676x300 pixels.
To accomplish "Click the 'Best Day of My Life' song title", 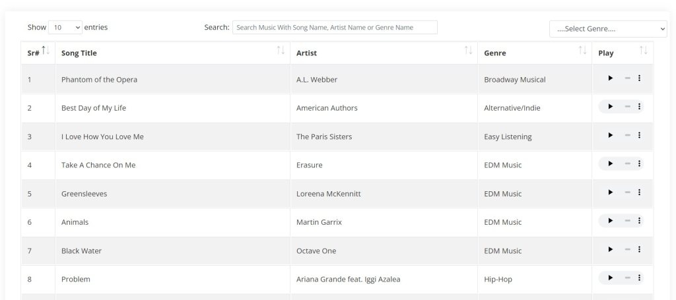I will (x=94, y=108).
